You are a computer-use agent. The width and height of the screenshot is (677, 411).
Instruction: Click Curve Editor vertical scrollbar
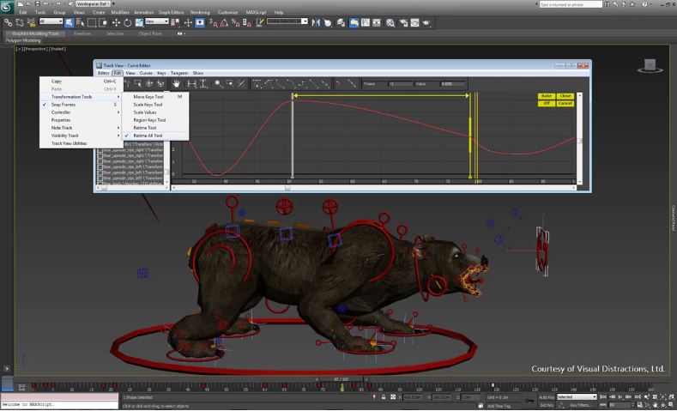point(580,138)
